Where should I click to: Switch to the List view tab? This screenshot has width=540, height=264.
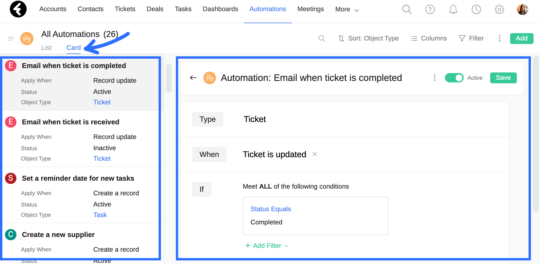click(x=46, y=48)
